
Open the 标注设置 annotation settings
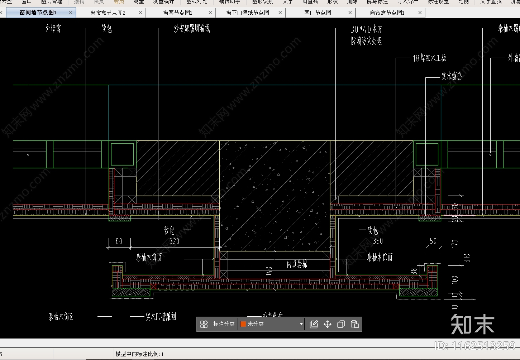(x=438, y=2)
